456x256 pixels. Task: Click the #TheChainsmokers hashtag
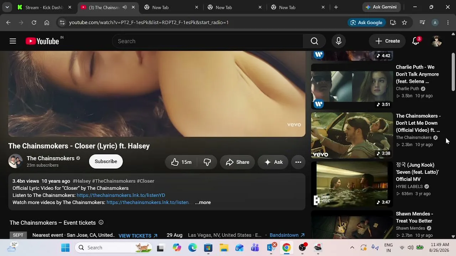pos(114,181)
